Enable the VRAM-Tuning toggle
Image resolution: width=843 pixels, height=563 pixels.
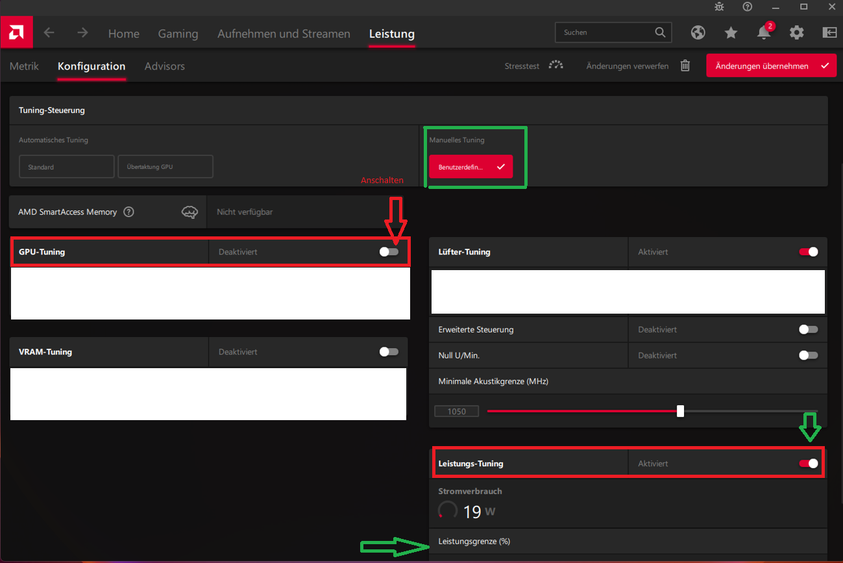389,351
